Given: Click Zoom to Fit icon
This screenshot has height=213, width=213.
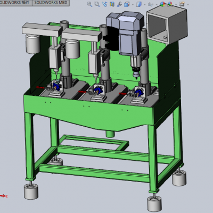Looking at the screenshot, I should coord(89,4).
